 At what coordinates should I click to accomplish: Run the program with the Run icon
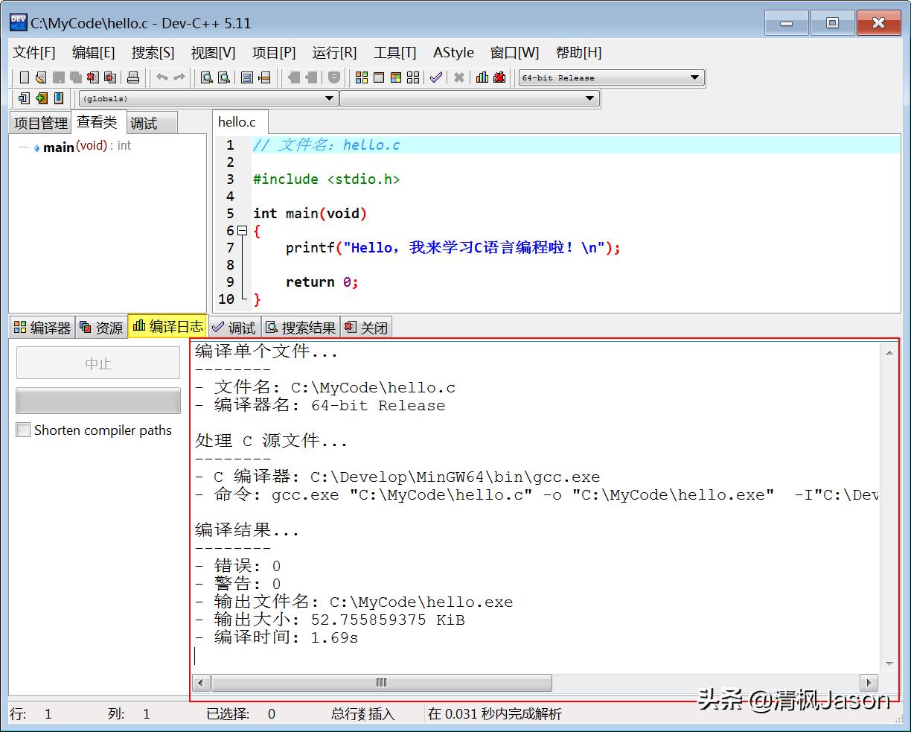(379, 77)
